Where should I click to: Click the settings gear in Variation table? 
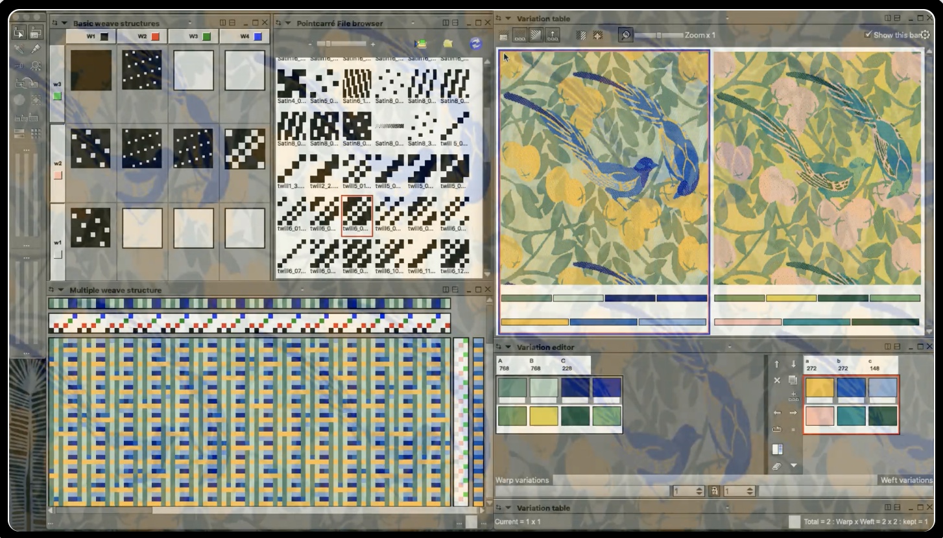pos(925,35)
